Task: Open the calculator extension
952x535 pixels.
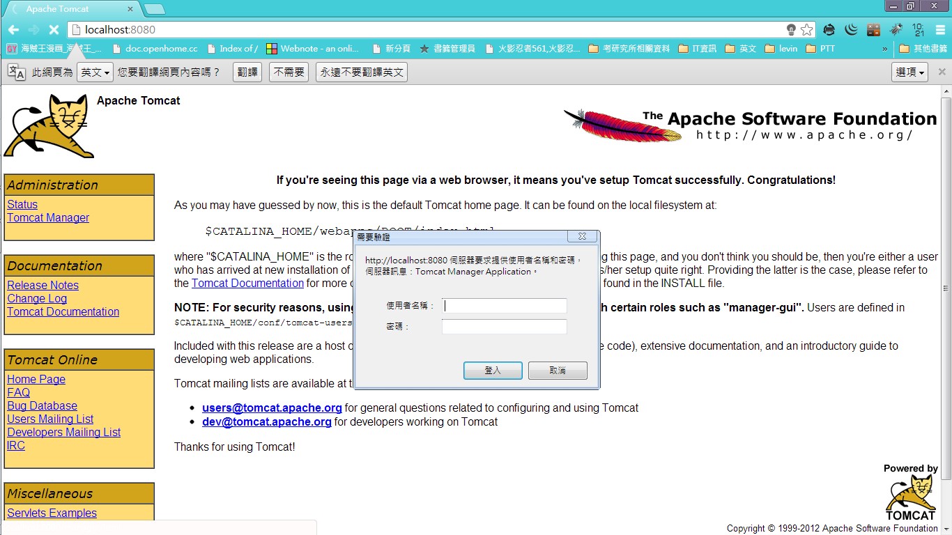Action: [x=873, y=29]
